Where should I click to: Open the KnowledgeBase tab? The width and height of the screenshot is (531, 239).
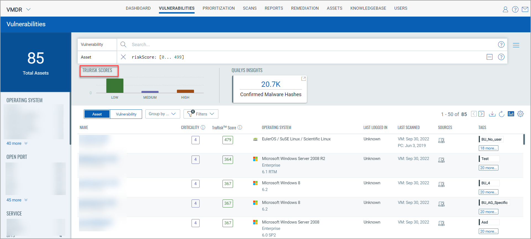tap(368, 8)
